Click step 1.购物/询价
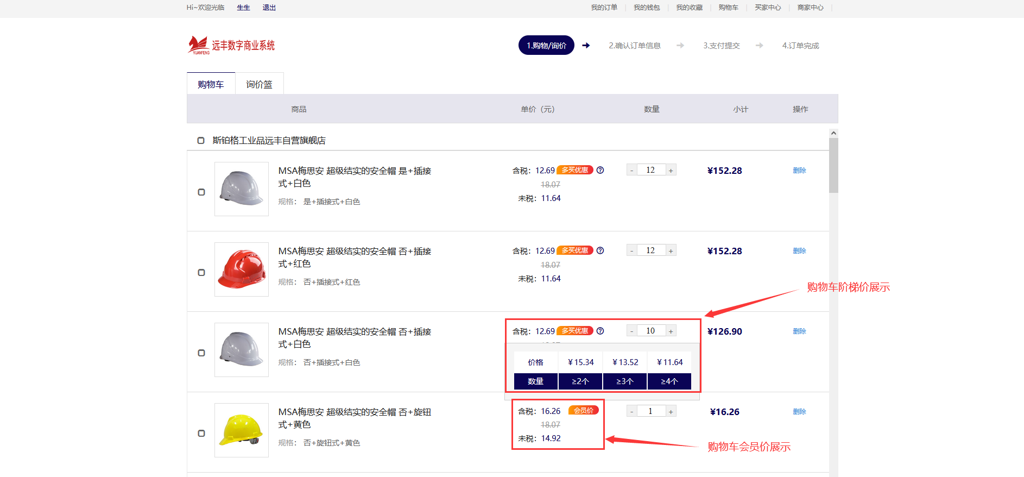The image size is (1024, 477). click(546, 46)
